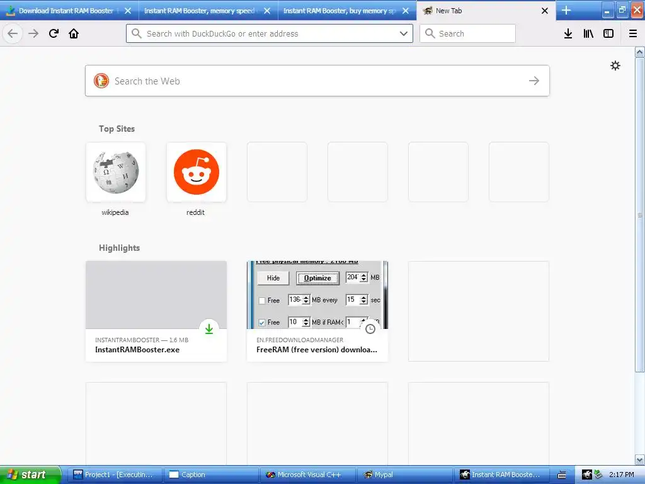Close the Download Instant RAM Booster tab

click(x=128, y=11)
